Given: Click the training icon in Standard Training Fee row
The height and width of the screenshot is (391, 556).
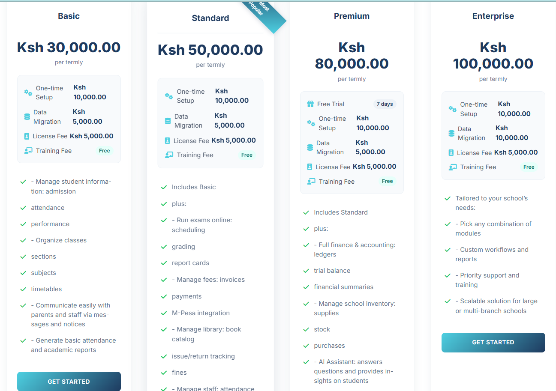Looking at the screenshot, I should click(x=169, y=155).
